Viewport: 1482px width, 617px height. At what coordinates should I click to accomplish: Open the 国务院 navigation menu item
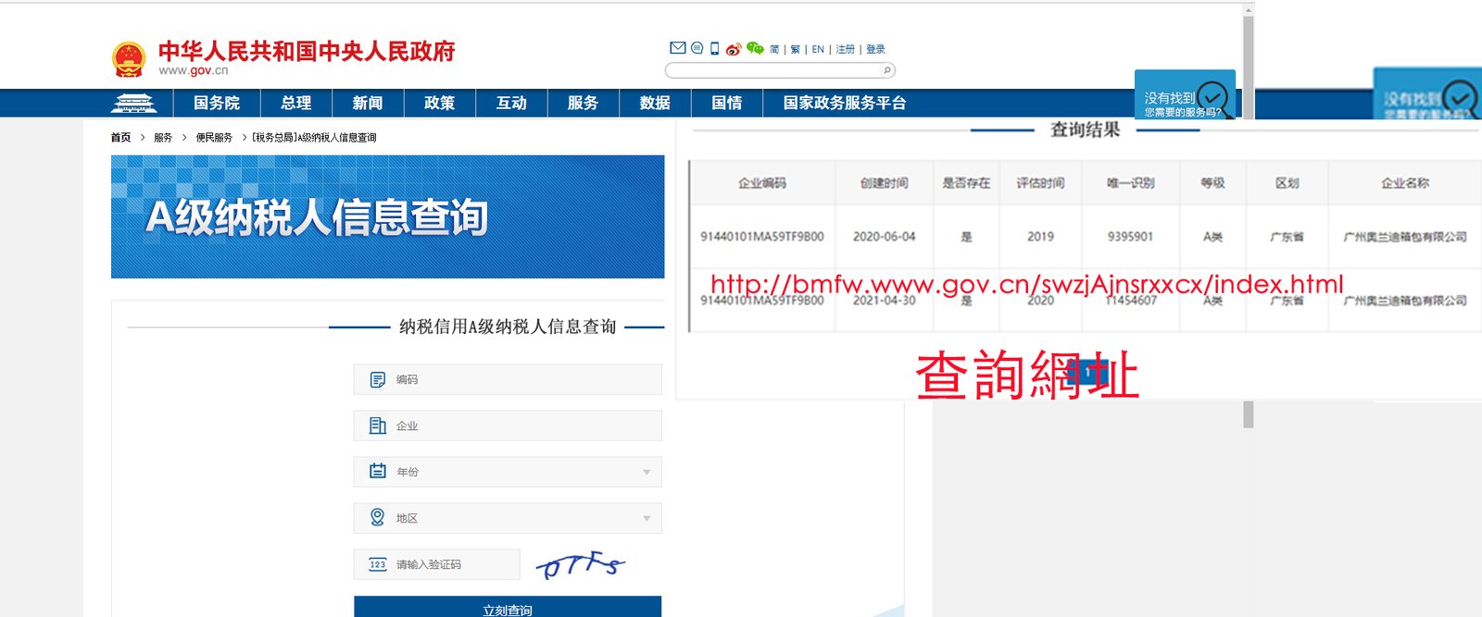tap(216, 103)
